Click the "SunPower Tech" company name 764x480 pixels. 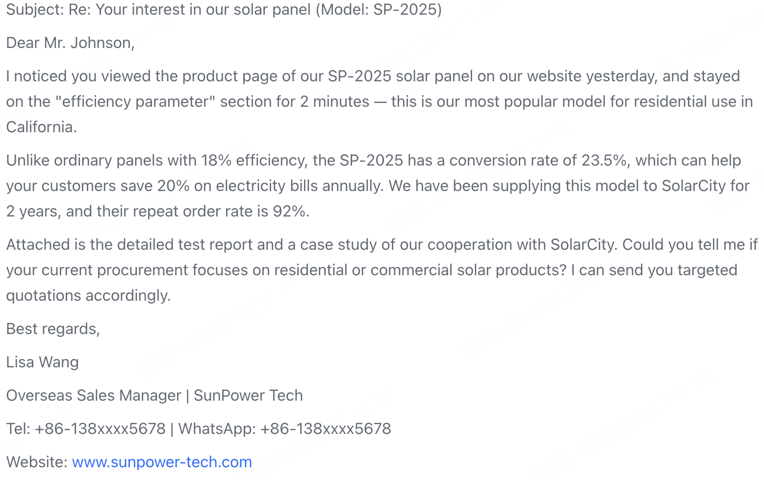click(248, 395)
